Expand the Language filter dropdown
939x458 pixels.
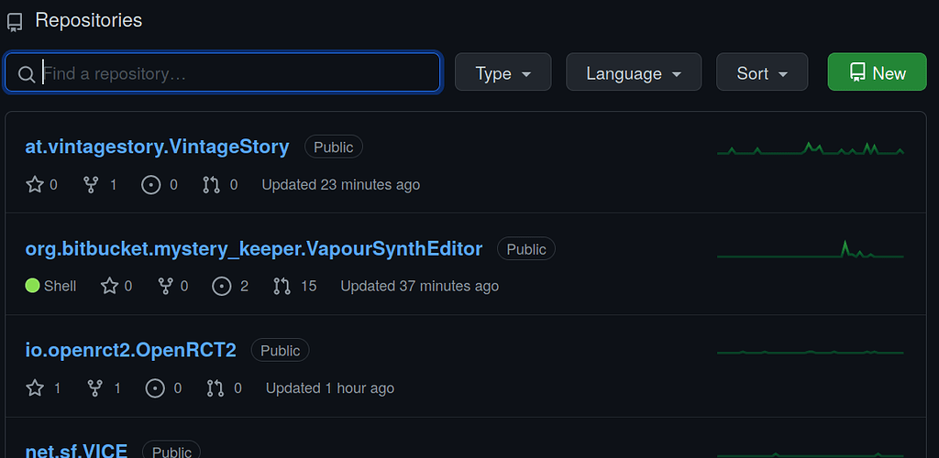coord(634,72)
